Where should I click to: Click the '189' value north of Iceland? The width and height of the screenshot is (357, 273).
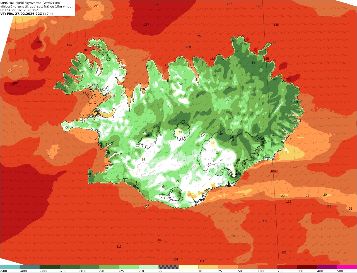(x=188, y=47)
